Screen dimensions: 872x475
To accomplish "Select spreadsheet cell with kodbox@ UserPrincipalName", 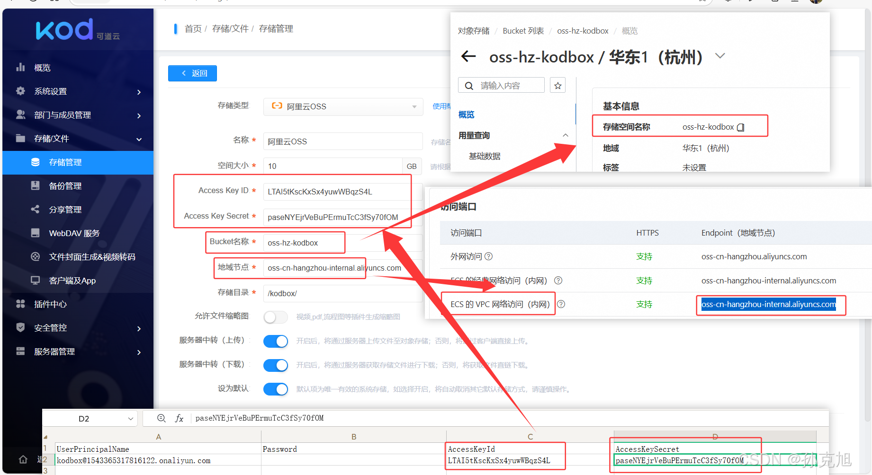I will [158, 460].
